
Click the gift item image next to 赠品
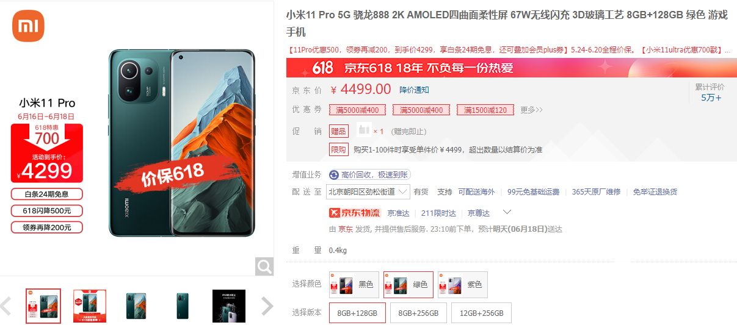[x=364, y=130]
